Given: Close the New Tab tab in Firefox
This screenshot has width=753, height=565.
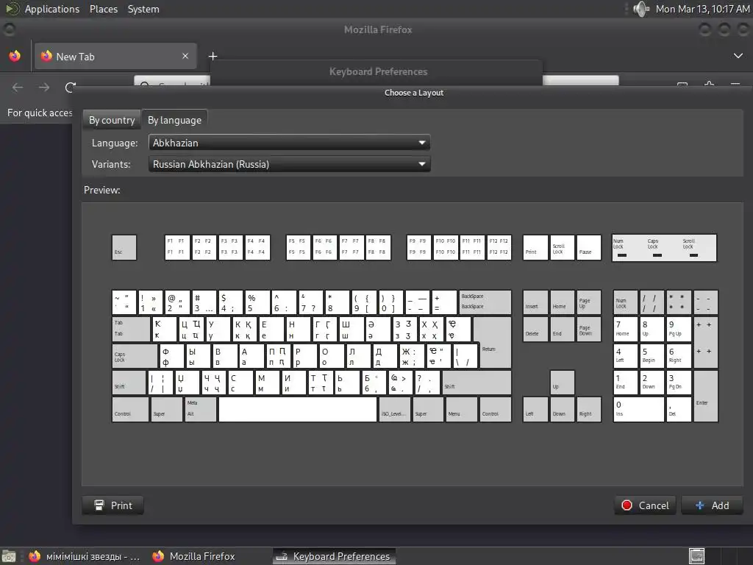Looking at the screenshot, I should coord(185,56).
